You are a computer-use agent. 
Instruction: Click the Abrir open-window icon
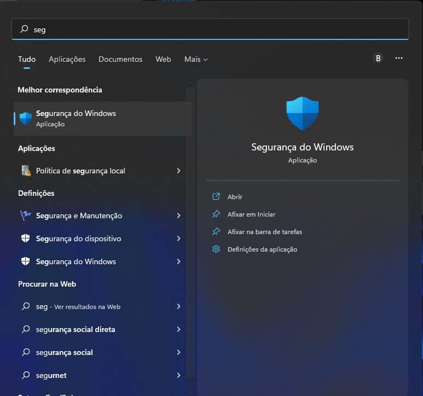coord(216,196)
